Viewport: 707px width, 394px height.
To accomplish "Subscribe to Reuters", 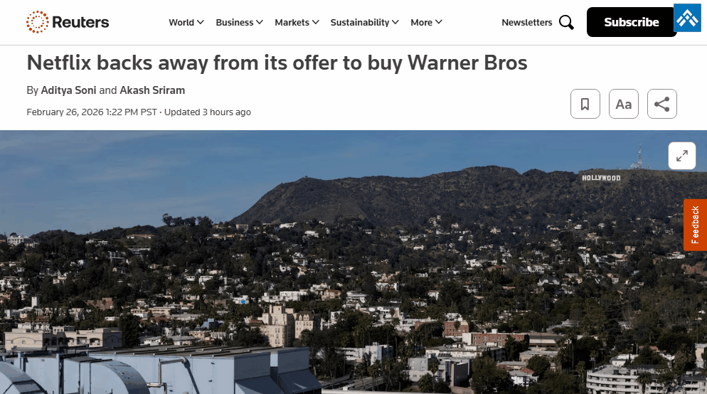I will (x=632, y=22).
